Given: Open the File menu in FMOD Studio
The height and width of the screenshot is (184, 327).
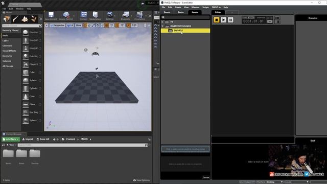Looking at the screenshot, I should coord(163,7).
